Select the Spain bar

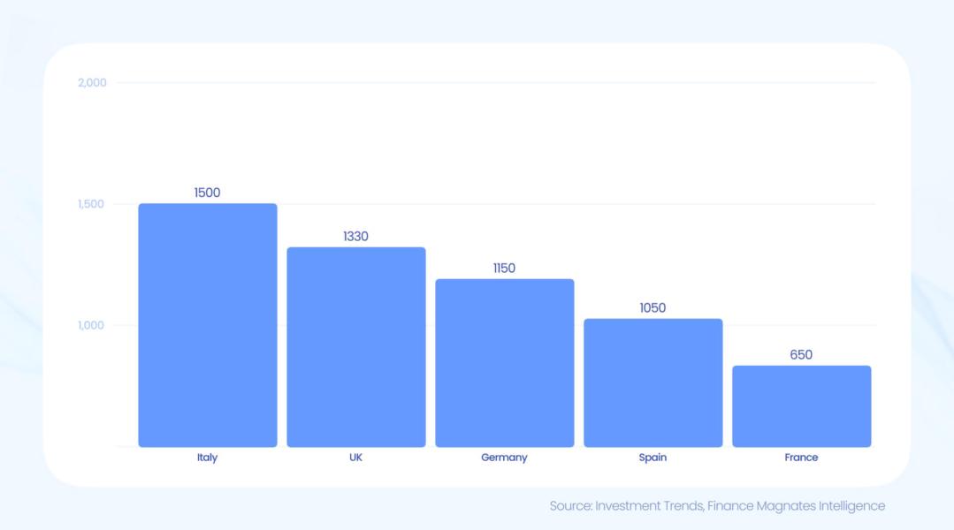click(x=653, y=382)
